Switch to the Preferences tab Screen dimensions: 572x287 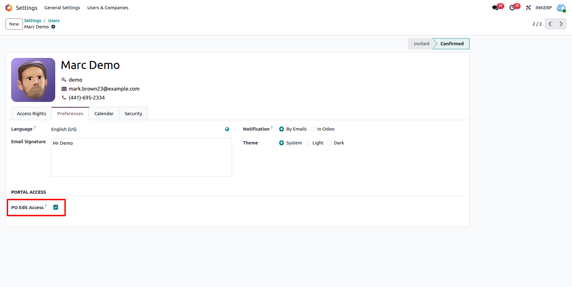coord(70,114)
